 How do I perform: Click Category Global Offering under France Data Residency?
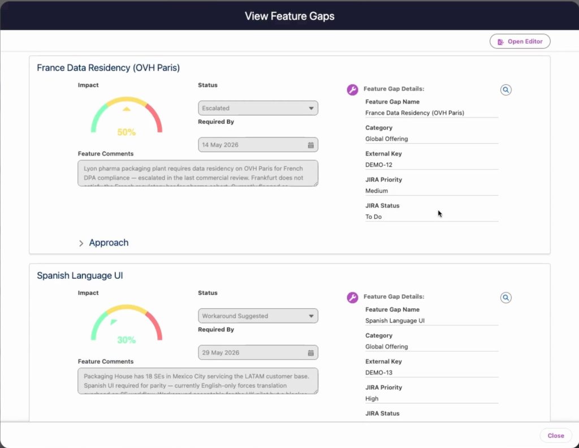(386, 139)
